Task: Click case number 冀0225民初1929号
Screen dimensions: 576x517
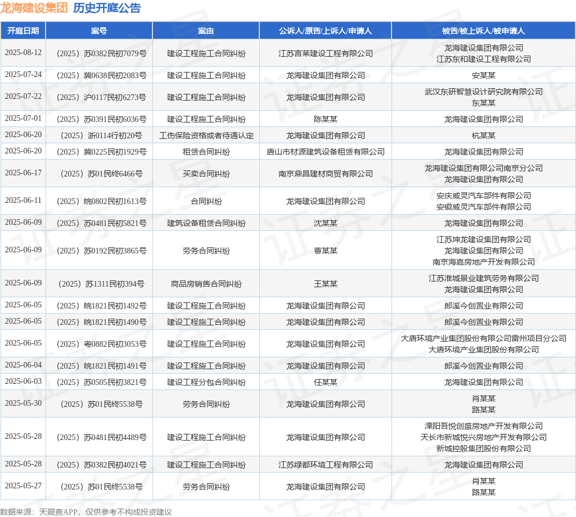Action: (101, 152)
